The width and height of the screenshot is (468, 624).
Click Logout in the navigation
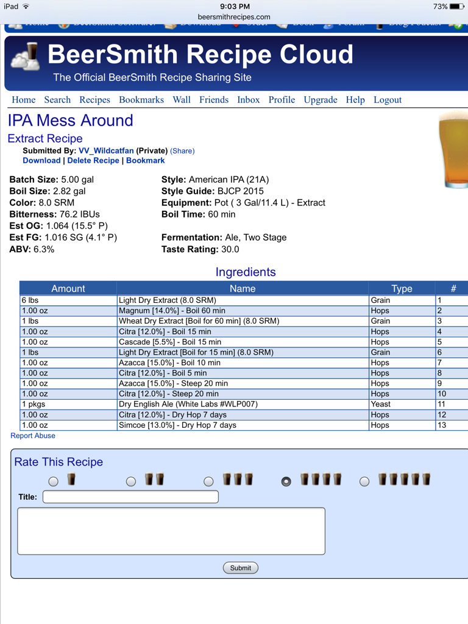388,100
